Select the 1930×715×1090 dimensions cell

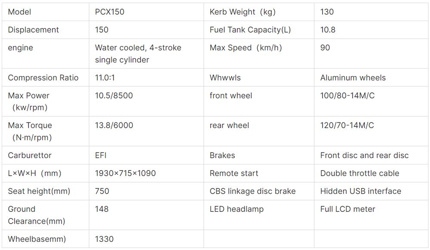(146, 173)
